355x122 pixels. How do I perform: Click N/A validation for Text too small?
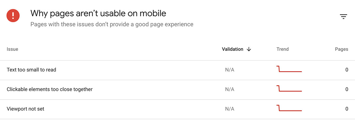pos(230,70)
